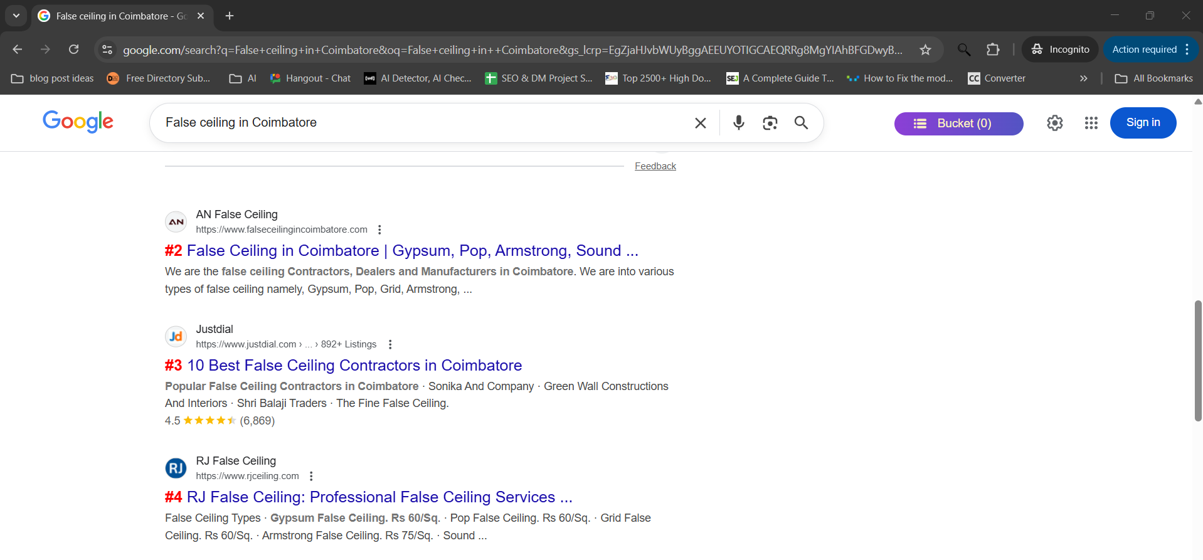Reload the current page
This screenshot has width=1203, height=560.
73,50
